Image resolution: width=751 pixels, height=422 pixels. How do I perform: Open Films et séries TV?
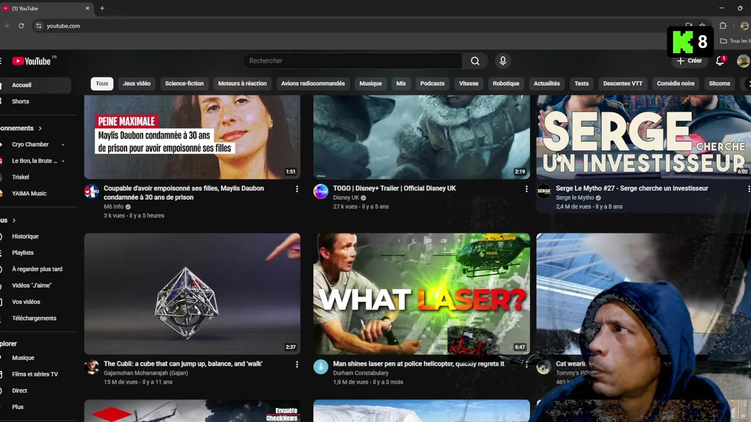(35, 374)
